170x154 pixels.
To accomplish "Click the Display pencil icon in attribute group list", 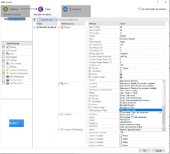I will pyautogui.click(x=8, y=47).
